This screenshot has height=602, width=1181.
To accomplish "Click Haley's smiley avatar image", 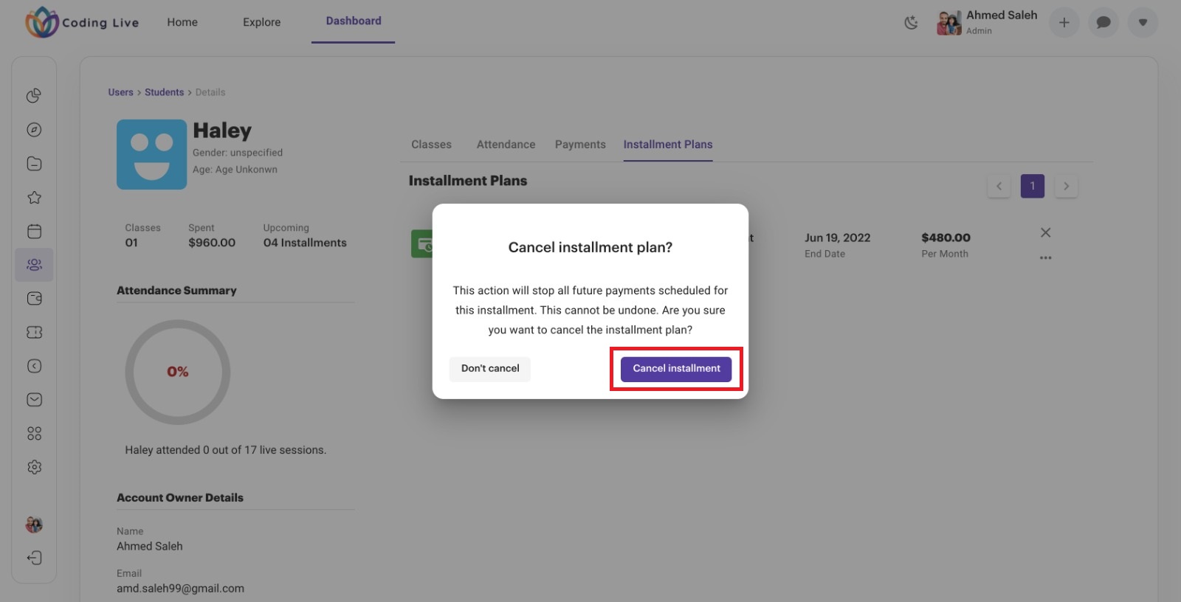I will coord(151,154).
